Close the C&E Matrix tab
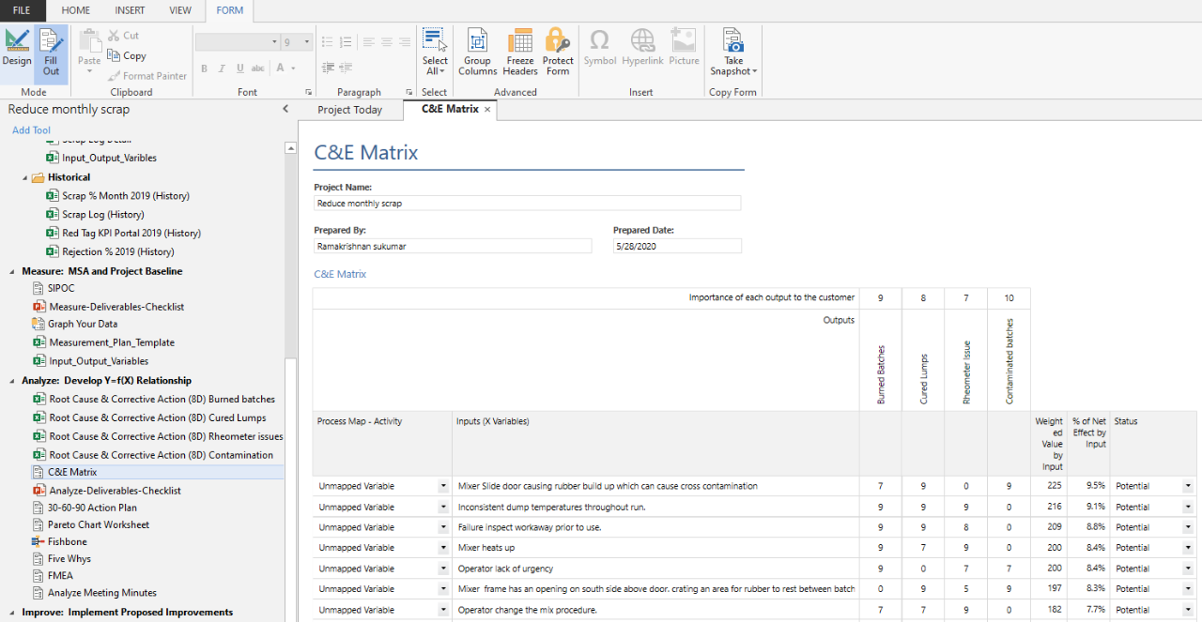 [487, 110]
